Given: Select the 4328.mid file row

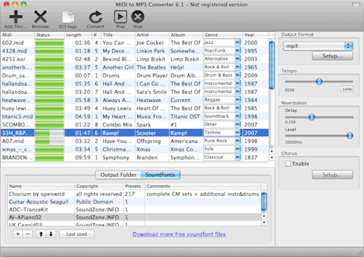Looking at the screenshot, I should pyautogui.click(x=135, y=51).
